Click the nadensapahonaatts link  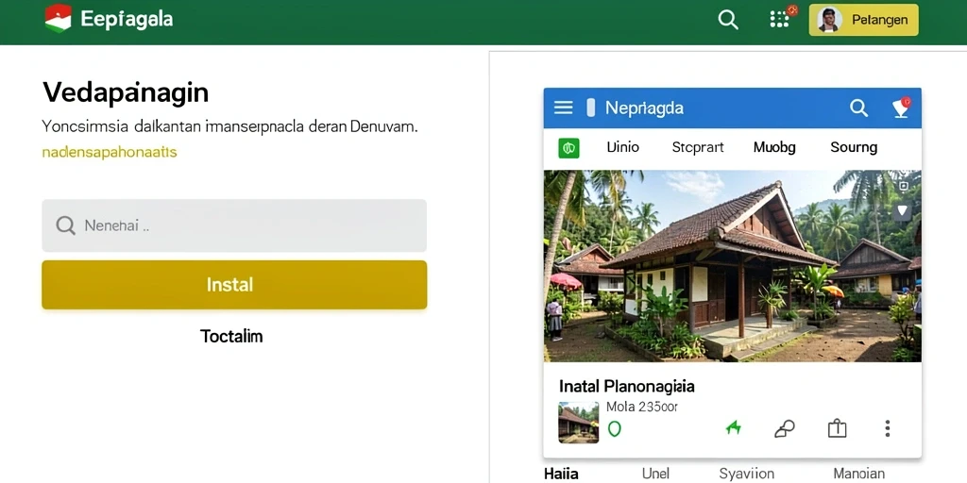coord(110,152)
